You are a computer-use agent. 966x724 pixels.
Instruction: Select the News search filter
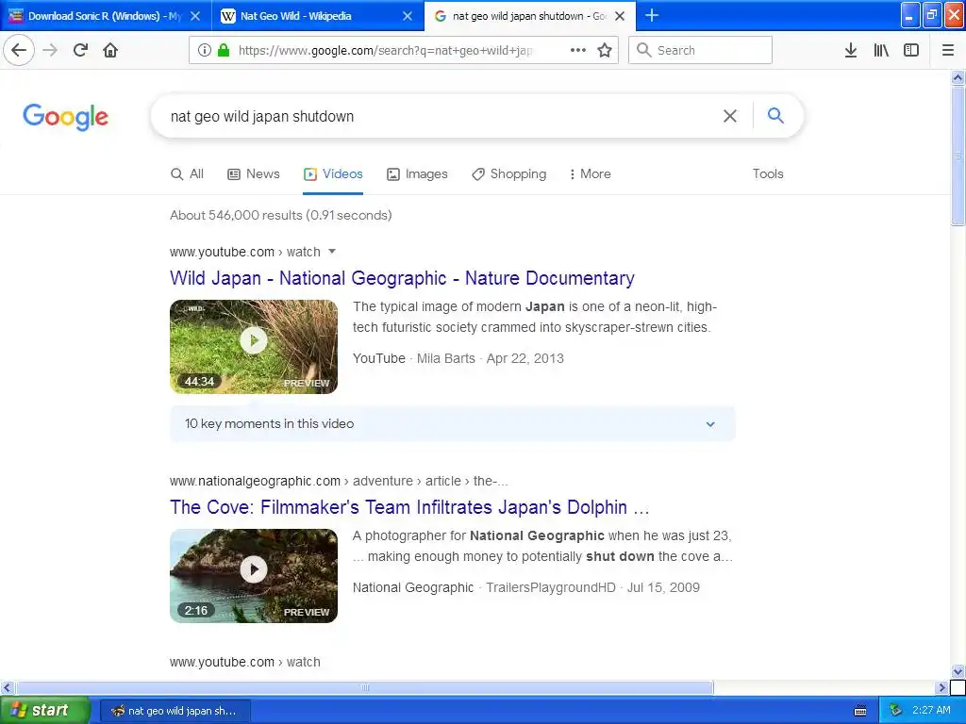click(x=254, y=174)
